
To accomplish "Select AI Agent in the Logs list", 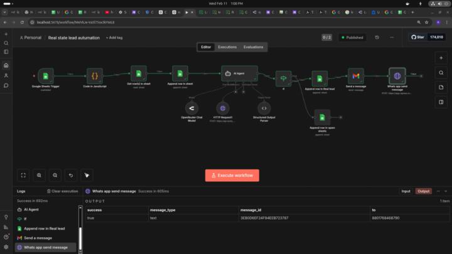I will click(x=46, y=209).
